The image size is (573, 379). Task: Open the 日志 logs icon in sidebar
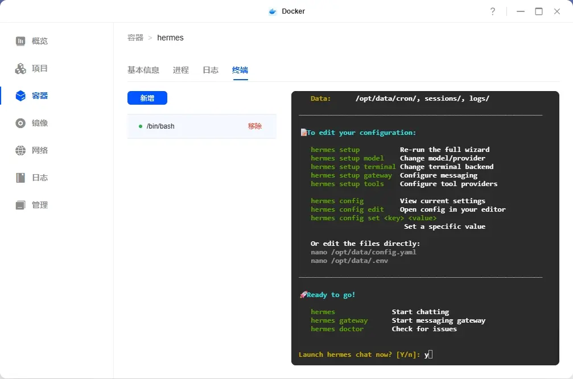(x=19, y=178)
